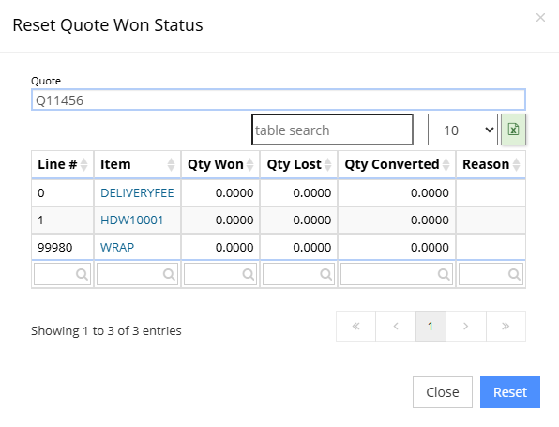The width and height of the screenshot is (559, 427).
Task: Go to last page double-chevron
Action: click(x=506, y=326)
